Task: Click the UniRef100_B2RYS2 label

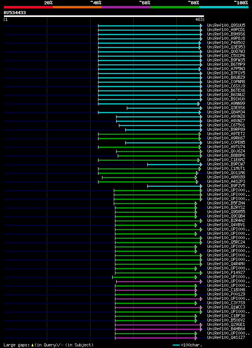Action: [x=226, y=208]
